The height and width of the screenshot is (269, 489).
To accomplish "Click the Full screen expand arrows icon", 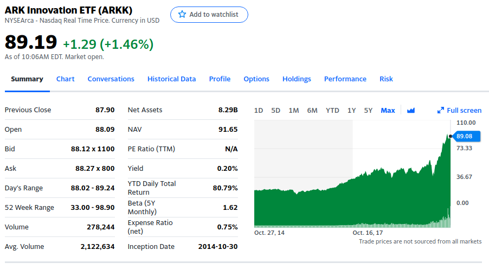I will pyautogui.click(x=441, y=110).
